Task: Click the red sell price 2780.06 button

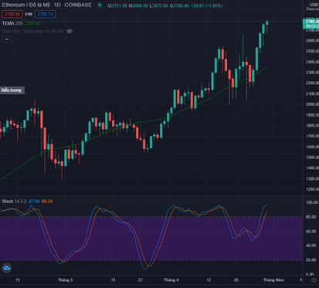Action: coord(12,14)
